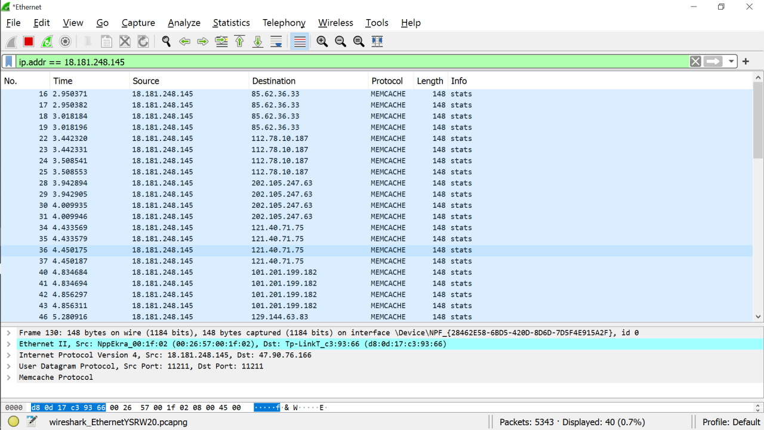Image resolution: width=764 pixels, height=430 pixels.
Task: Sort by the Info column header
Action: [x=600, y=81]
